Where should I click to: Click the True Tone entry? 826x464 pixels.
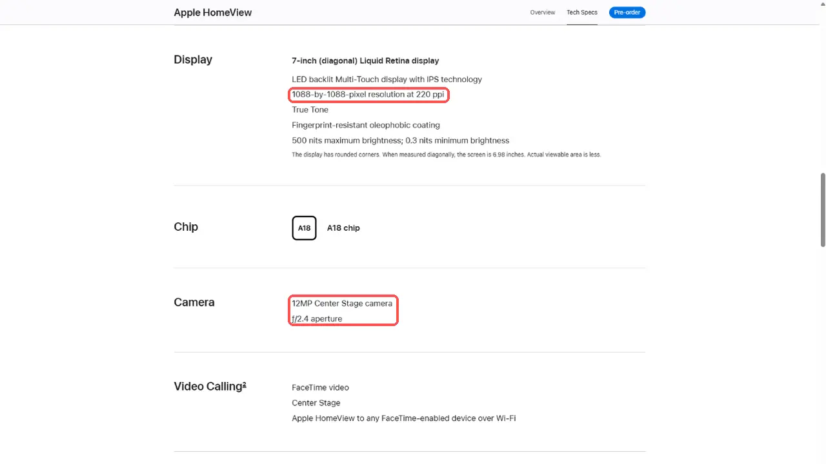pyautogui.click(x=310, y=110)
